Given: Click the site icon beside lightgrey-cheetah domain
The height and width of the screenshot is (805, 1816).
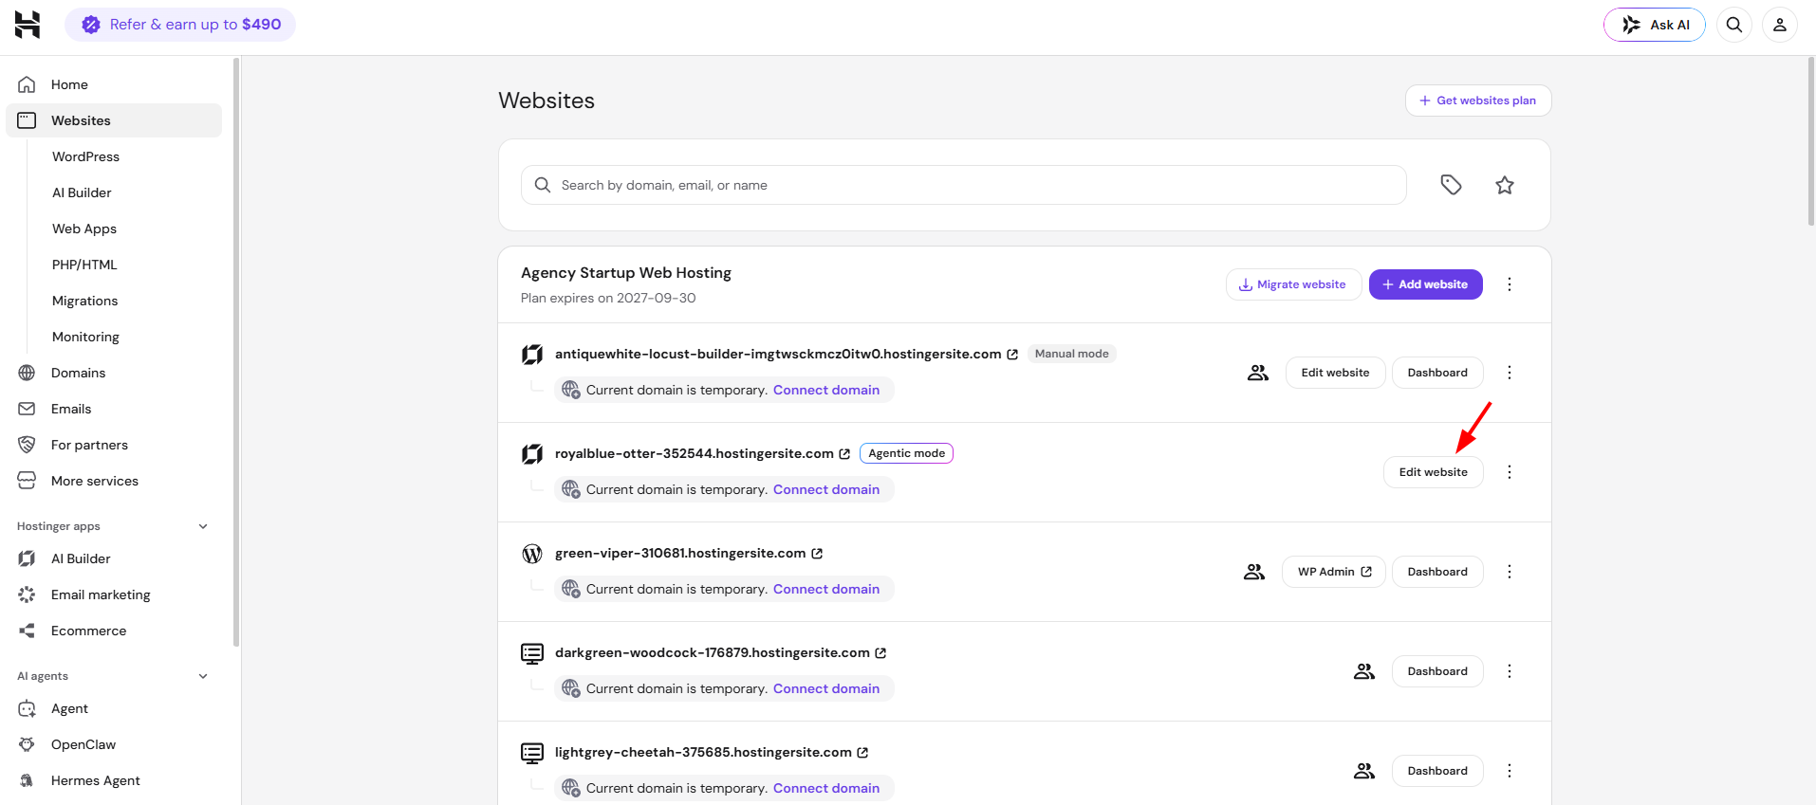Looking at the screenshot, I should [x=532, y=753].
